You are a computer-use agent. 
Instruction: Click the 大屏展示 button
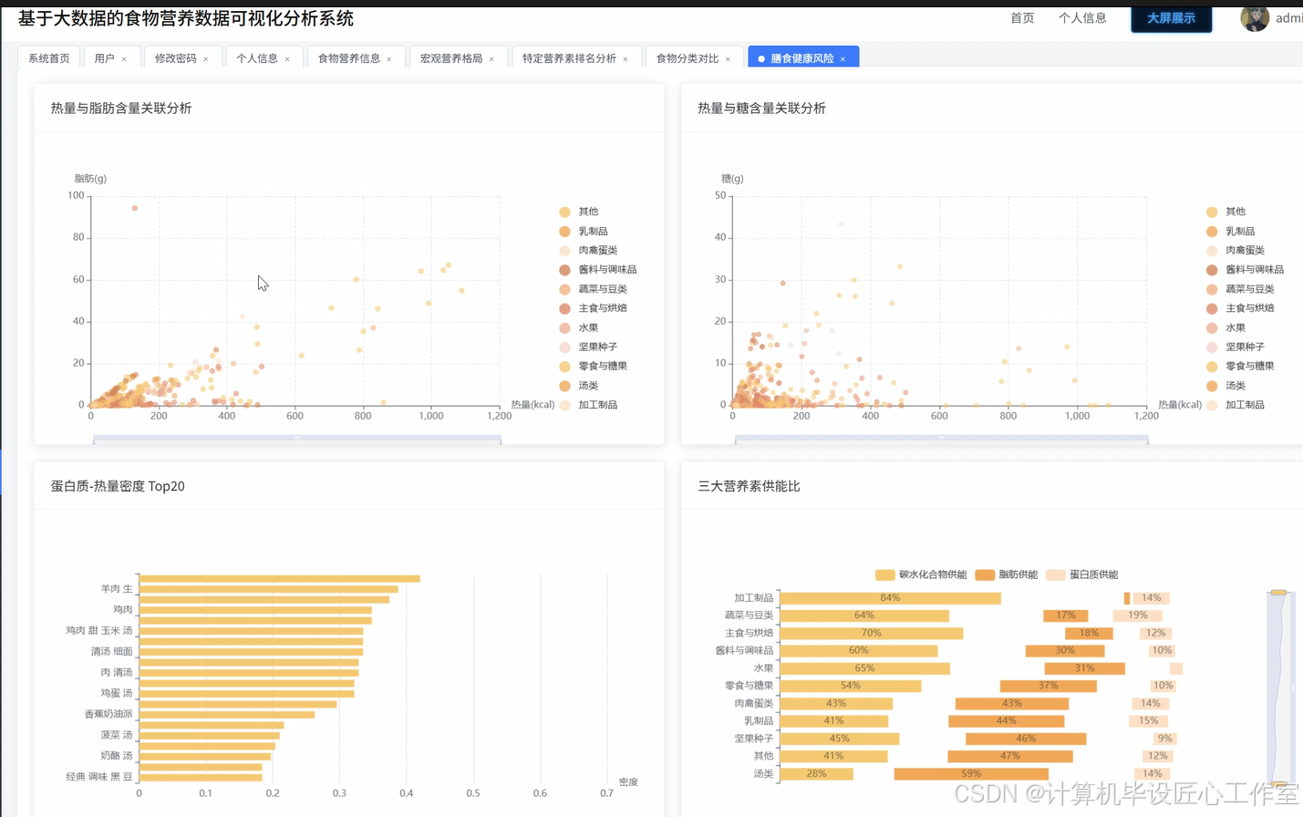coord(1172,18)
